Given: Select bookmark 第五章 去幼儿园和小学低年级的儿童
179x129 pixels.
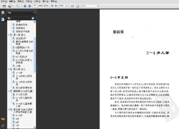Looking at the screenshot, I should point(23,111).
